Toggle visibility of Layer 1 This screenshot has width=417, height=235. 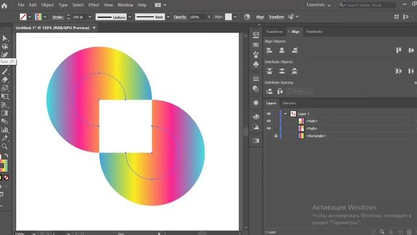(x=268, y=114)
